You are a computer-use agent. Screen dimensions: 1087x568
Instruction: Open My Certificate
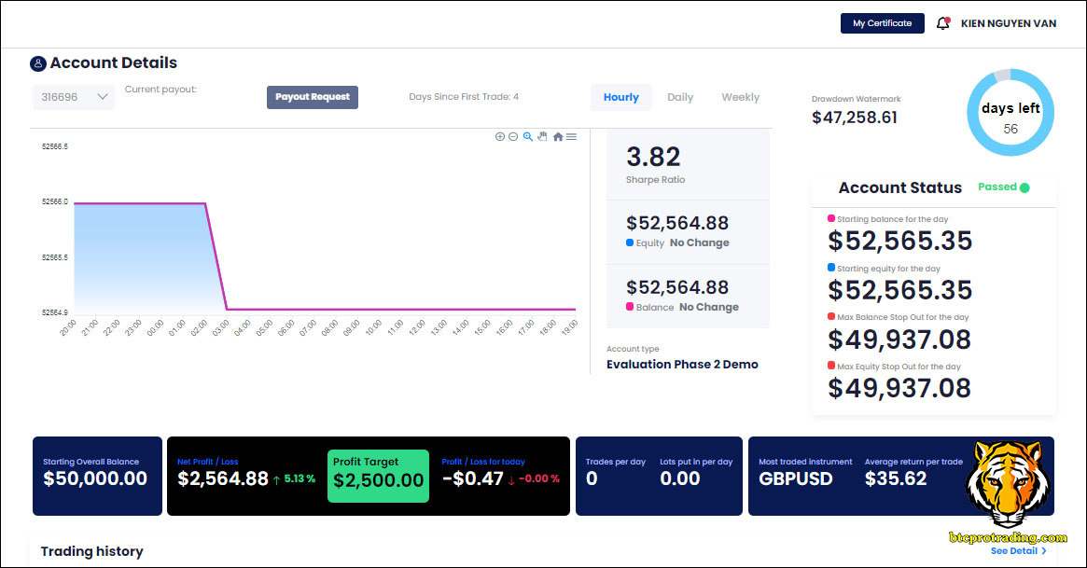coord(882,23)
